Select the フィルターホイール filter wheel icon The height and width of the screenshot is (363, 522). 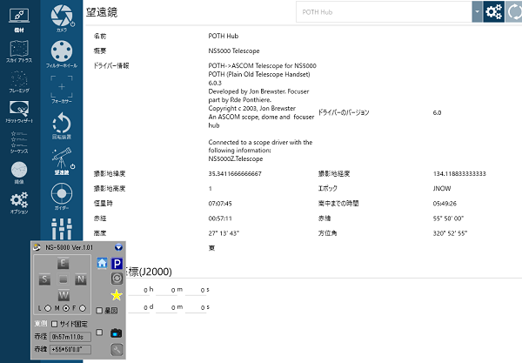pos(62,54)
